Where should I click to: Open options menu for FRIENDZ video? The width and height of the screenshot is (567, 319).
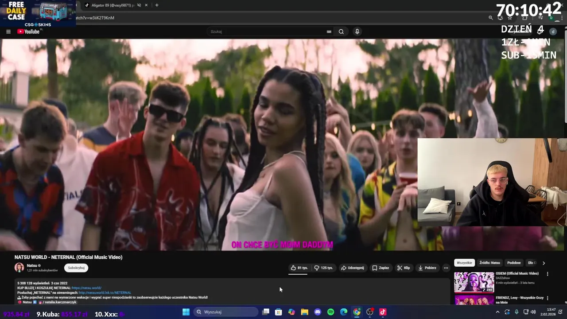pos(548,298)
